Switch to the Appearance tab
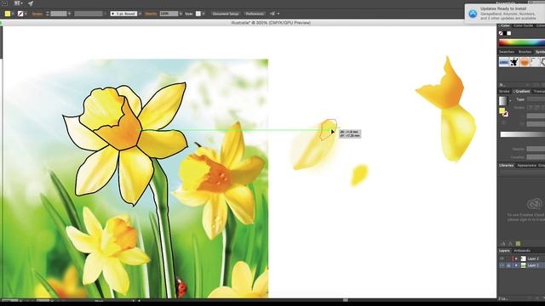Image resolution: width=545 pixels, height=306 pixels. pos(526,166)
